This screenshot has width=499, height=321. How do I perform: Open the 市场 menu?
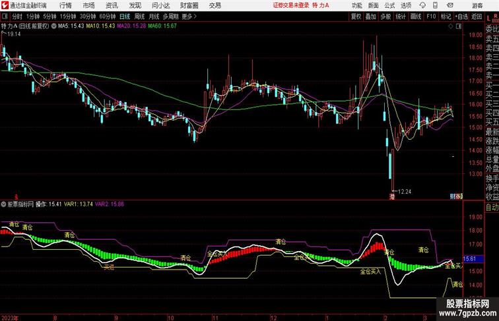coord(88,5)
